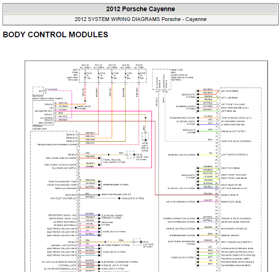Click the '2012 Porsche Cayenne' title
Viewport: 280px width, 272px height.
pos(140,9)
